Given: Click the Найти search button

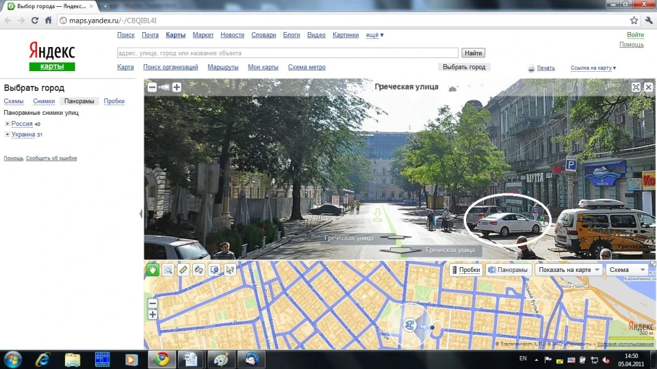Looking at the screenshot, I should 473,53.
